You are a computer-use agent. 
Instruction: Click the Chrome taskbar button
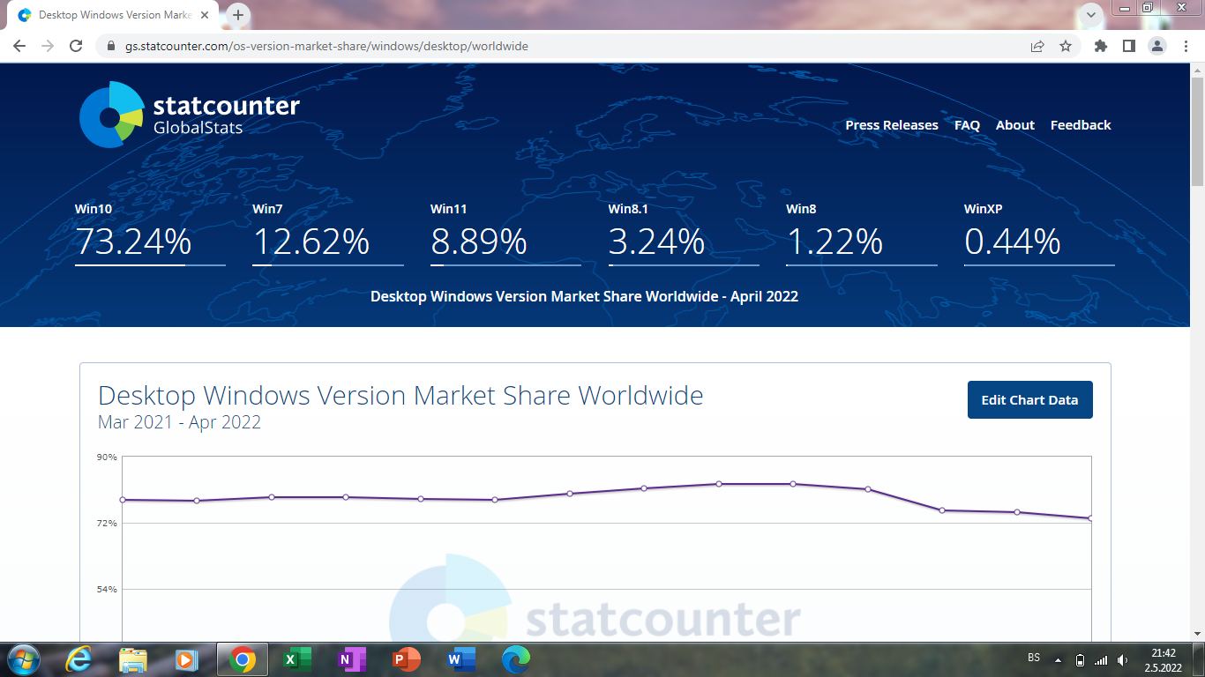coord(243,659)
